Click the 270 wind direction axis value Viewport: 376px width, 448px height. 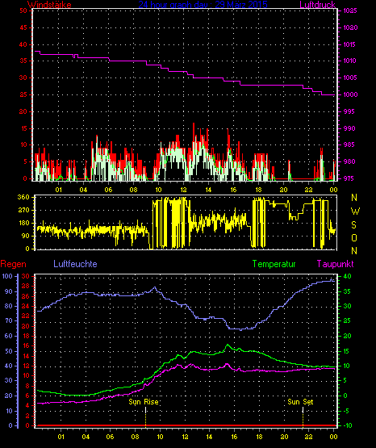(23, 211)
